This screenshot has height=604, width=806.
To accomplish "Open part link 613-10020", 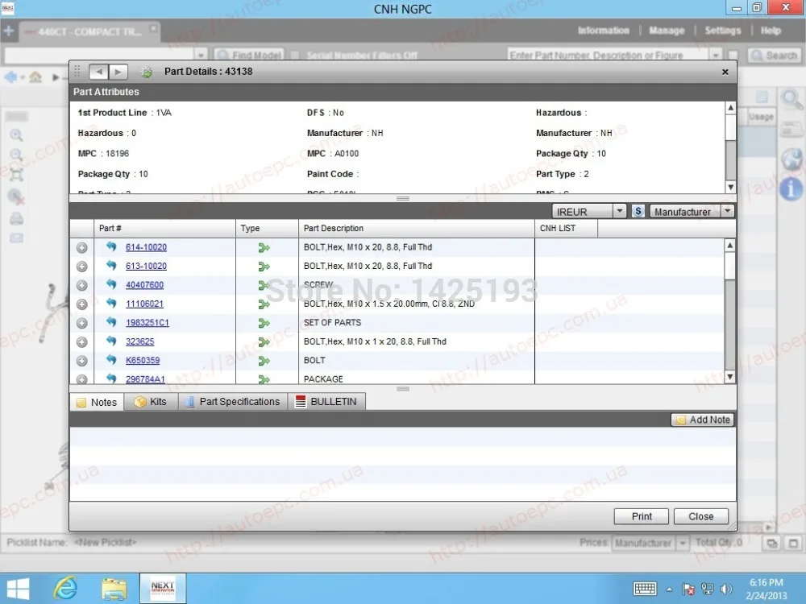I will pyautogui.click(x=146, y=266).
